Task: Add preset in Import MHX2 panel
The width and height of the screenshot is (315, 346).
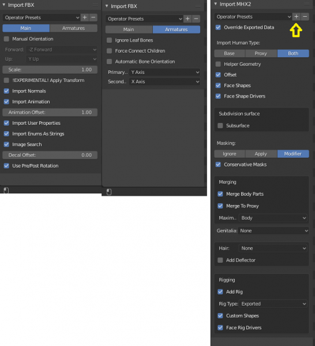Action: pos(297,17)
